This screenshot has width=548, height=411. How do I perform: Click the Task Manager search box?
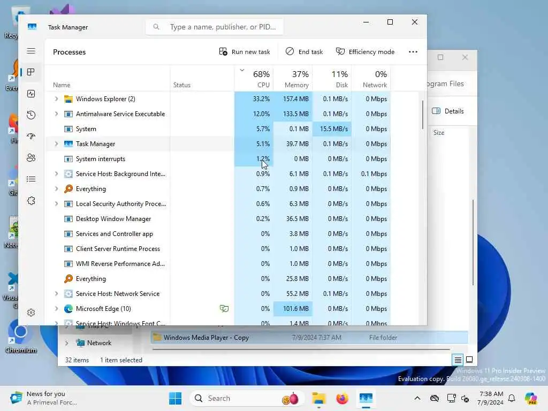tap(215, 27)
